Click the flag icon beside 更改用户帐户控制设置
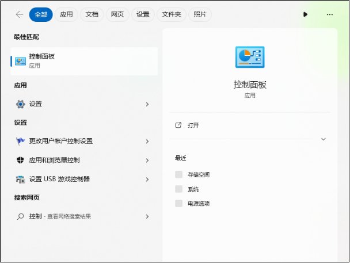The width and height of the screenshot is (350, 263). pyautogui.click(x=20, y=141)
